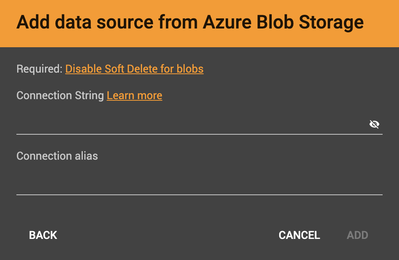Submit the data source with ADD
This screenshot has width=399, height=260.
point(357,235)
